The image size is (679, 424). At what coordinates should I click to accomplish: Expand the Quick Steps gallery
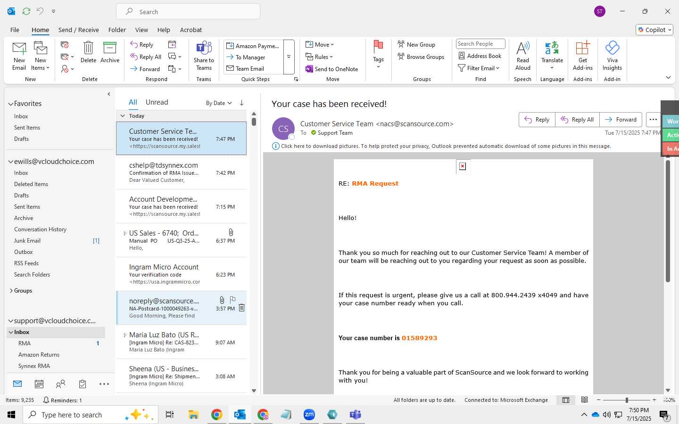point(289,57)
